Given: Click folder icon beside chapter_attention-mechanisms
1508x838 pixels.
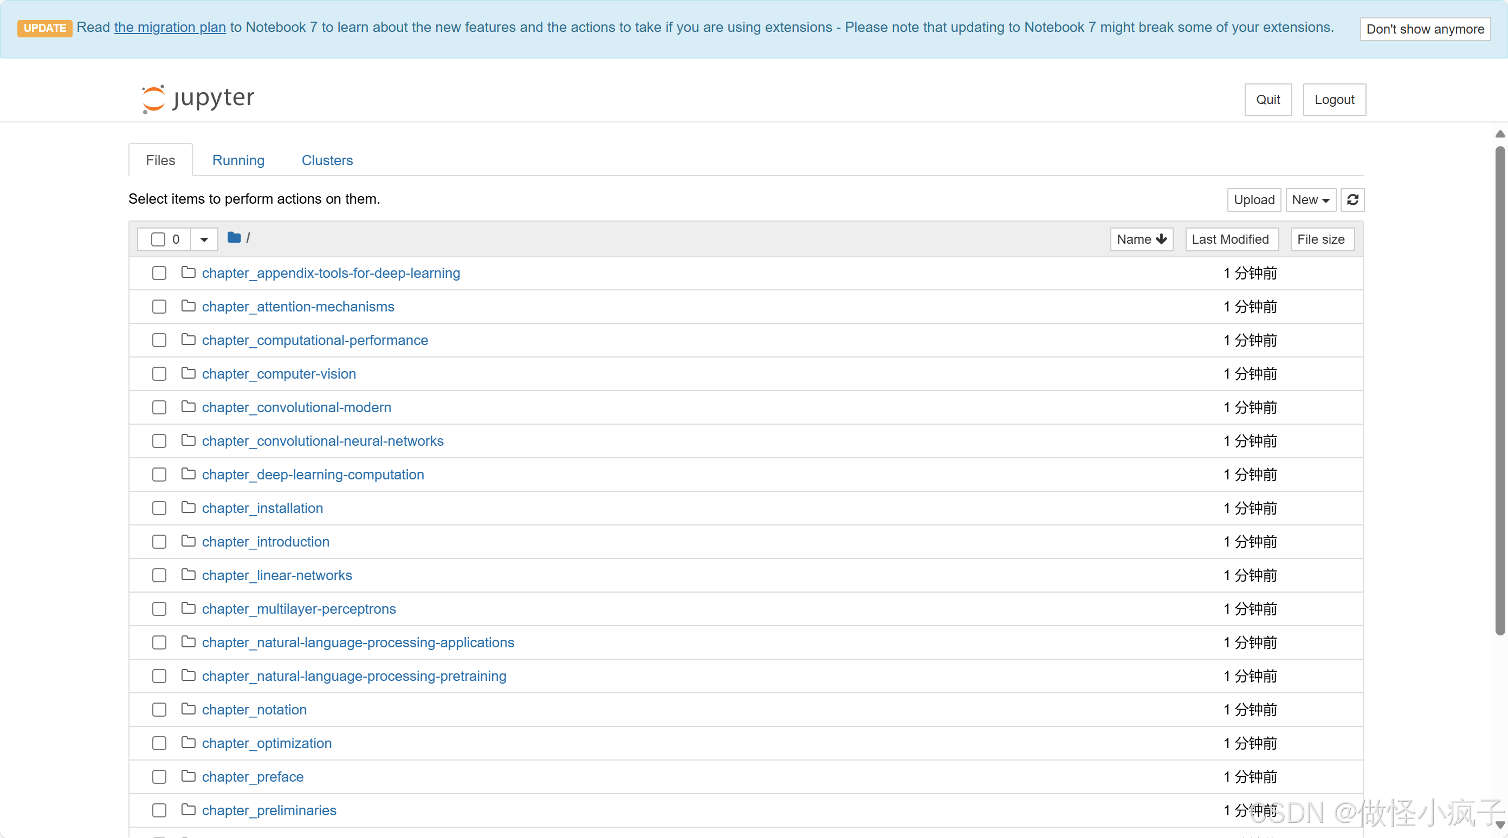Looking at the screenshot, I should [188, 306].
